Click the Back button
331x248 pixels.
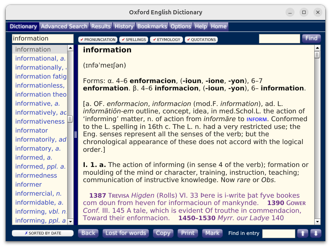pyautogui.click(x=88, y=233)
